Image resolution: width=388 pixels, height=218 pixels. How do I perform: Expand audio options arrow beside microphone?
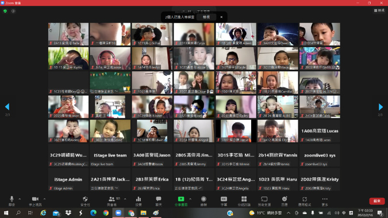pos(20,199)
